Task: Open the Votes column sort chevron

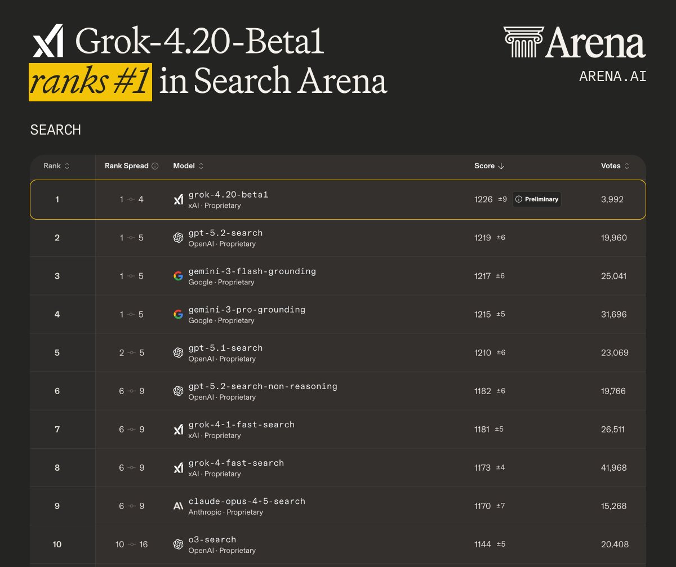Action: (x=626, y=166)
